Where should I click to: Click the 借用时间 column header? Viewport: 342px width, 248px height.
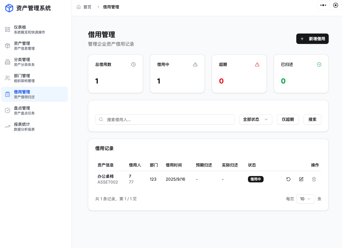174,165
